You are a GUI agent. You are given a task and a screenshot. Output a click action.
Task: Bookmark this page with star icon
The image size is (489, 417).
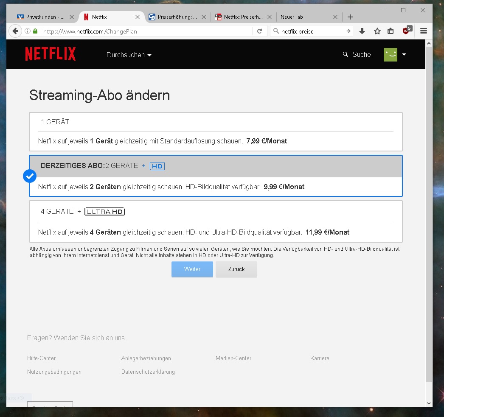[377, 31]
